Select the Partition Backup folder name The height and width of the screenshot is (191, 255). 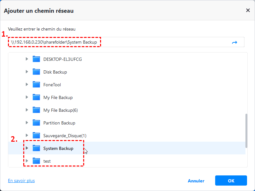(59, 123)
